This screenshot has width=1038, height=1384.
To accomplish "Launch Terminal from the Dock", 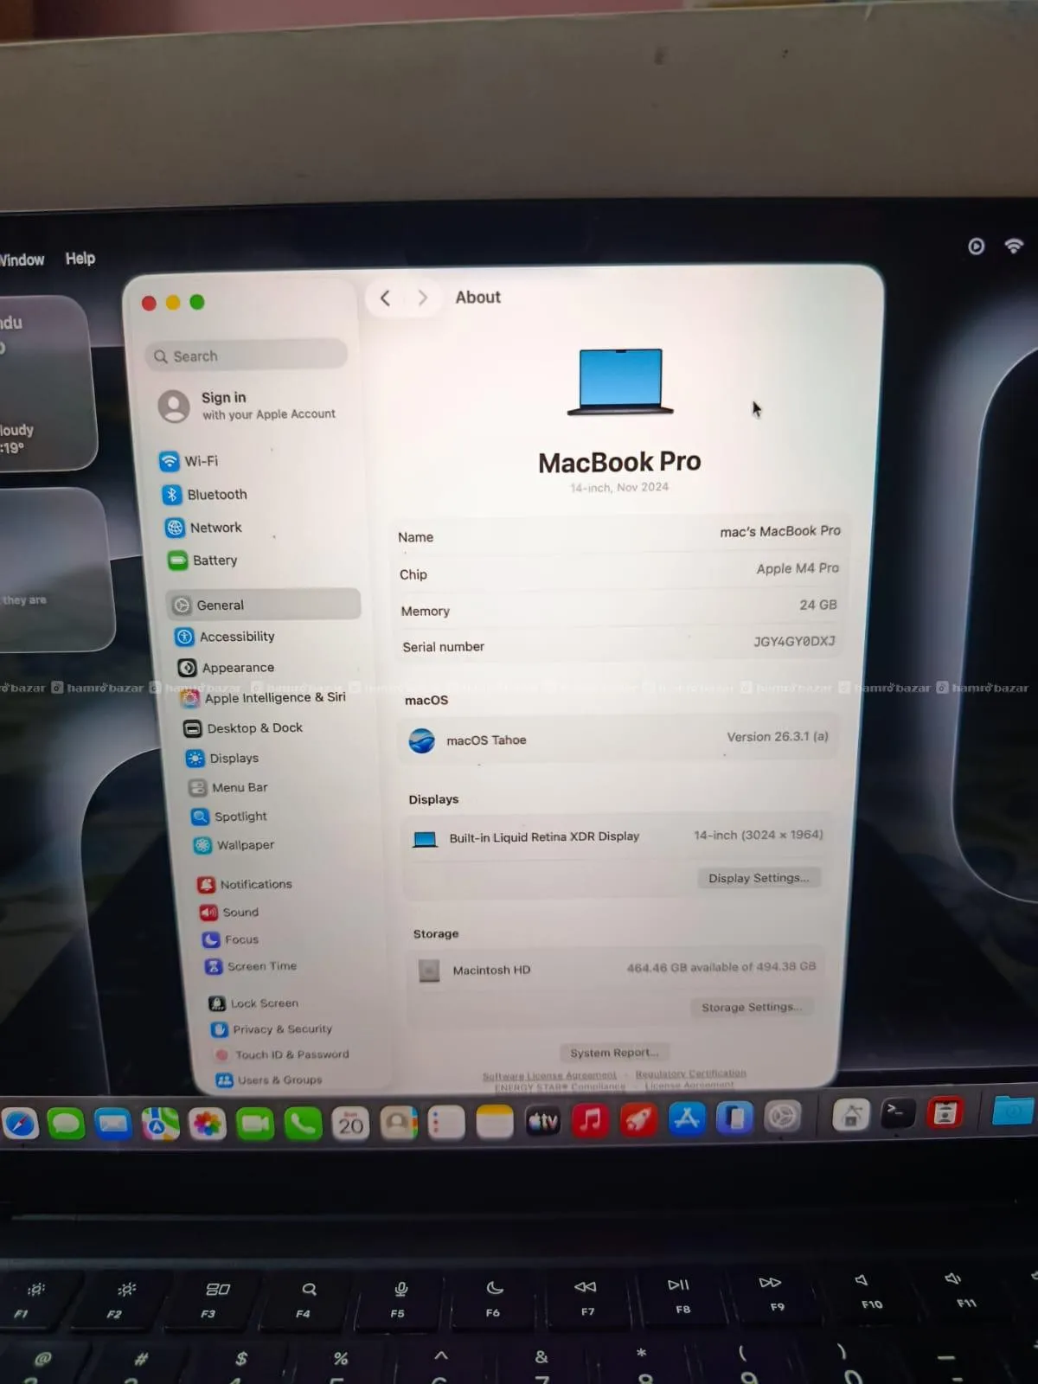I will 897,1112.
